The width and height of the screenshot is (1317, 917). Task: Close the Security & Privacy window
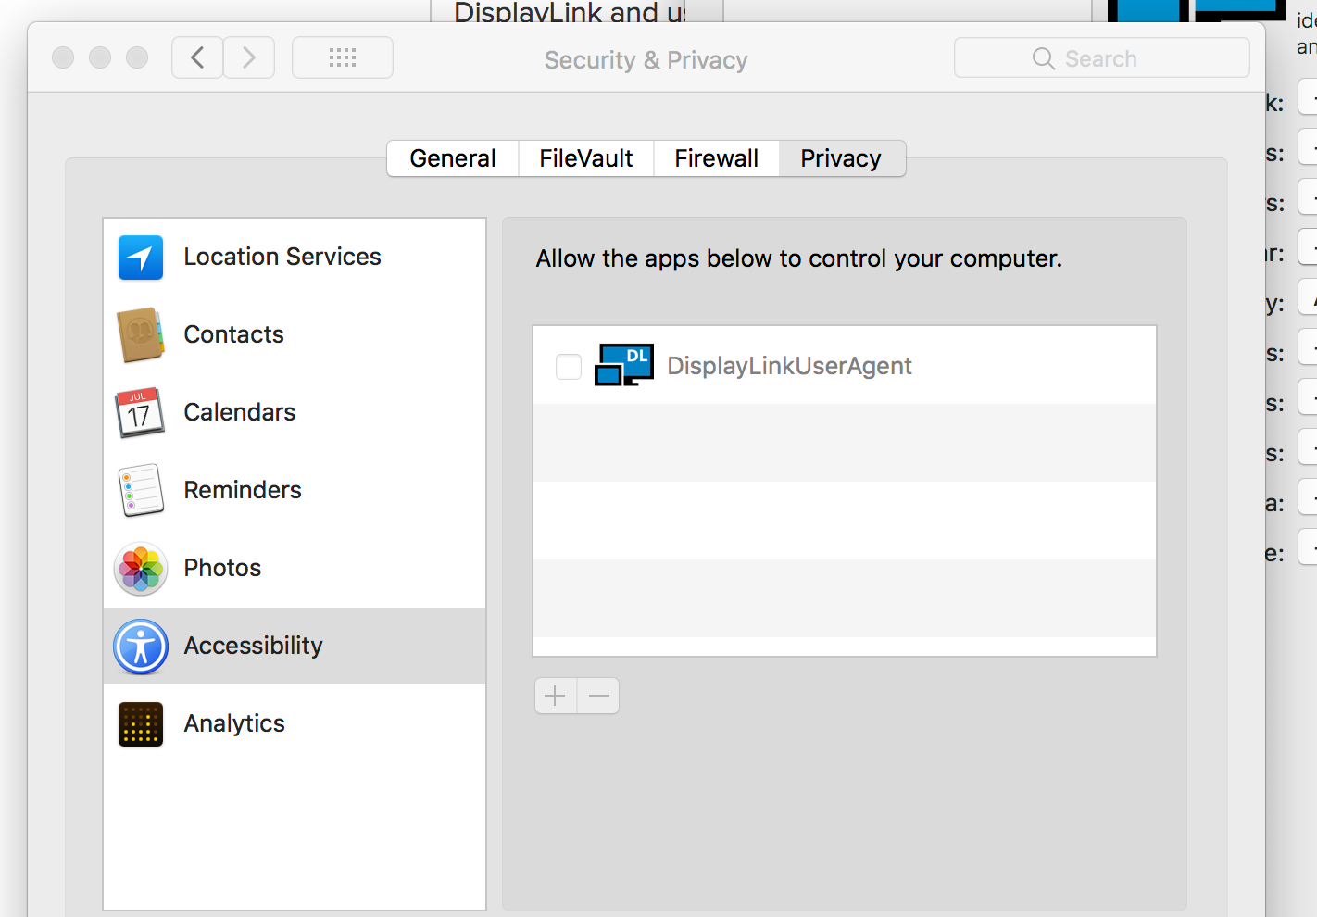(x=63, y=57)
